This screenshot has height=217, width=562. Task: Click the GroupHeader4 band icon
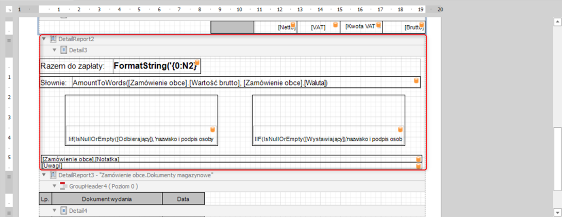point(63,186)
